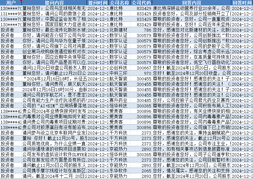Select question 请问公司产品是否可以应

(54, 62)
